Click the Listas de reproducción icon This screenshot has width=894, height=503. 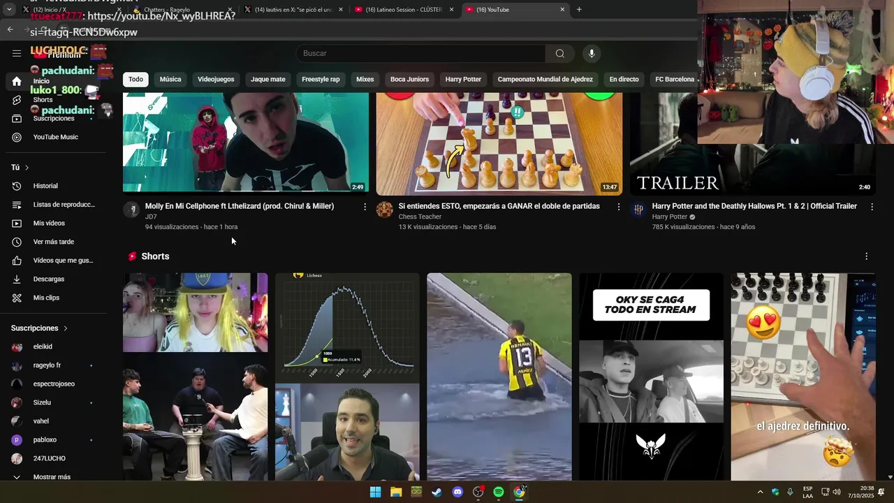point(17,205)
